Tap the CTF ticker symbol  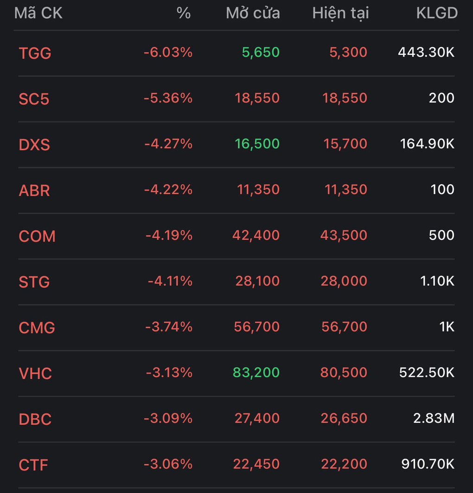click(x=33, y=465)
